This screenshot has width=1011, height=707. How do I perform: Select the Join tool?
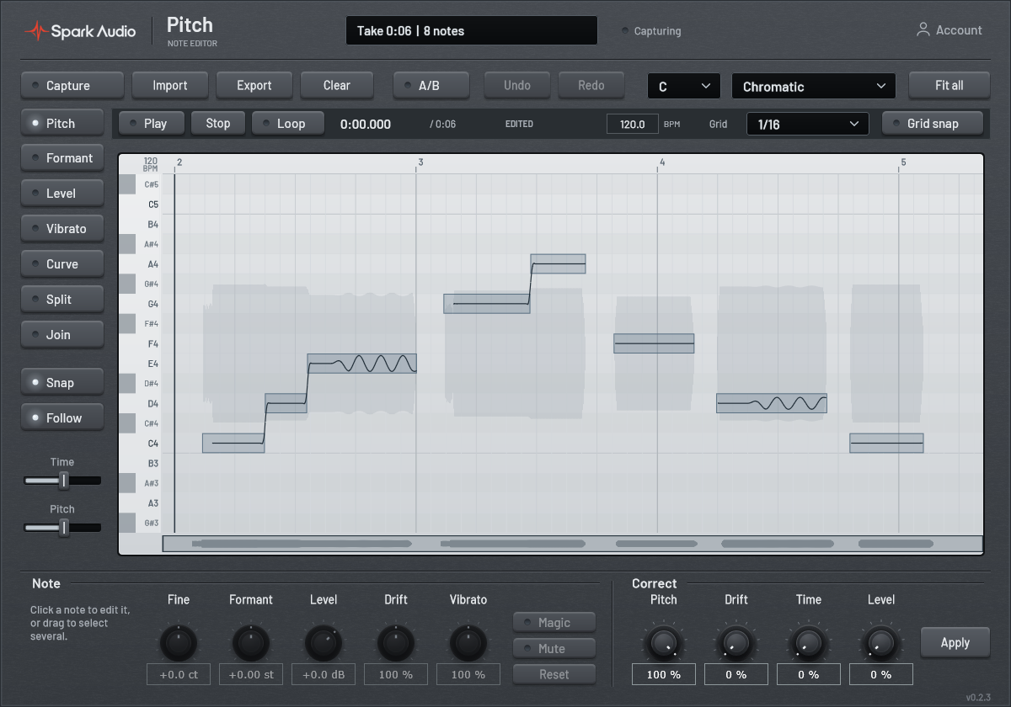62,335
